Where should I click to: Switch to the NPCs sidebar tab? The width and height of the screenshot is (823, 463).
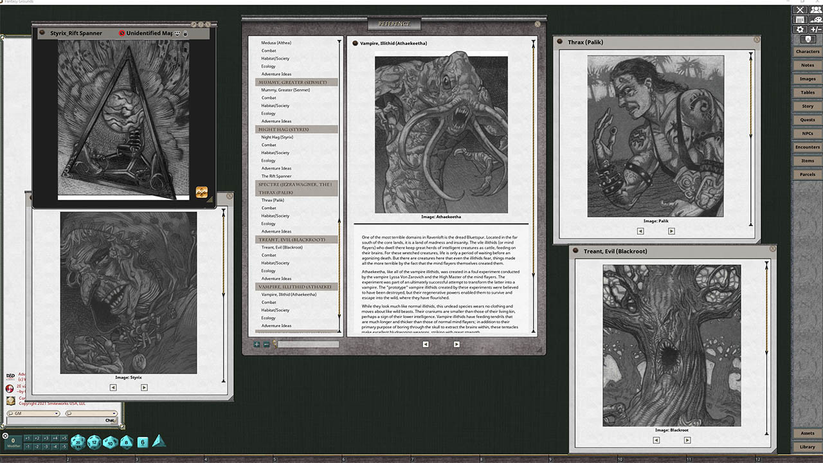point(807,133)
